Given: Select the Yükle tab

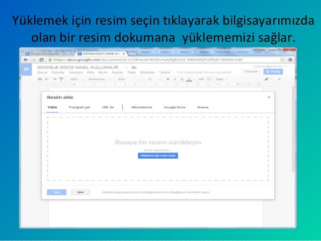Looking at the screenshot, I should pyautogui.click(x=52, y=107).
